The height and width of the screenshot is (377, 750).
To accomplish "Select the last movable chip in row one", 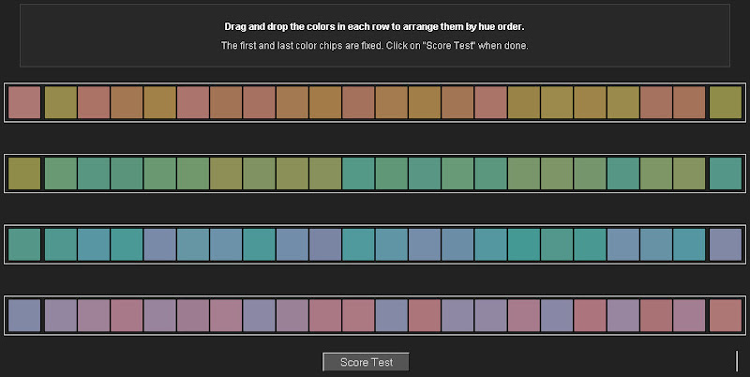I will click(x=688, y=102).
